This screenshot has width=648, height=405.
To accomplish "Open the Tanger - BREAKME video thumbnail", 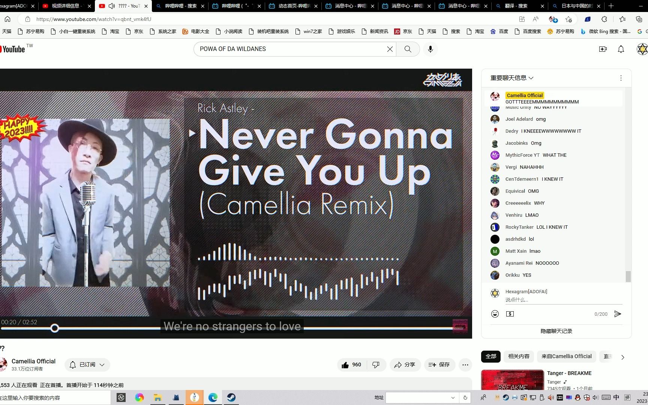I will [512, 380].
